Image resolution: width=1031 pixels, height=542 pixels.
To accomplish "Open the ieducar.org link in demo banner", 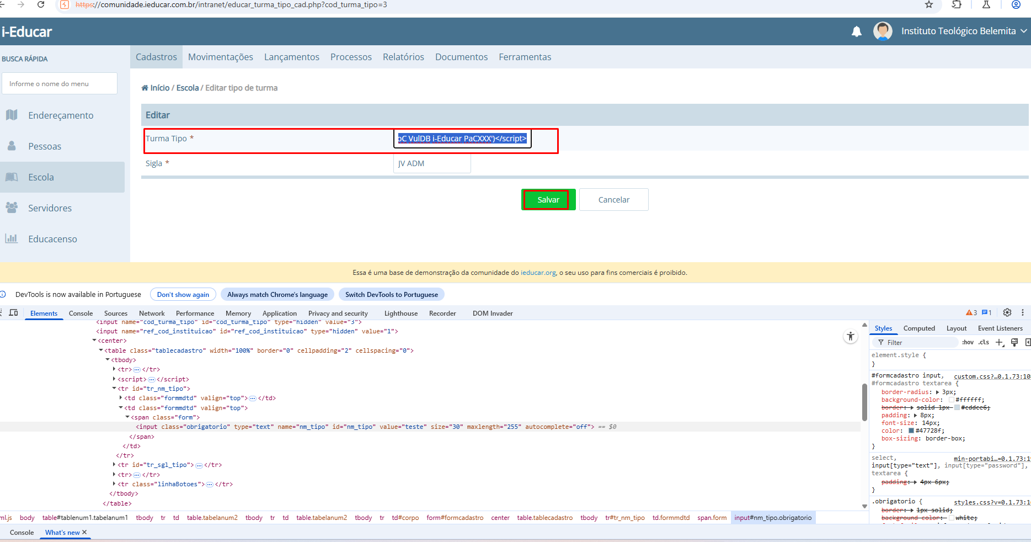I will [x=538, y=272].
